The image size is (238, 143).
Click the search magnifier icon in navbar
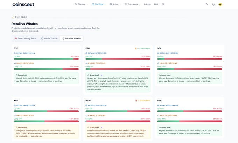click(163, 4)
